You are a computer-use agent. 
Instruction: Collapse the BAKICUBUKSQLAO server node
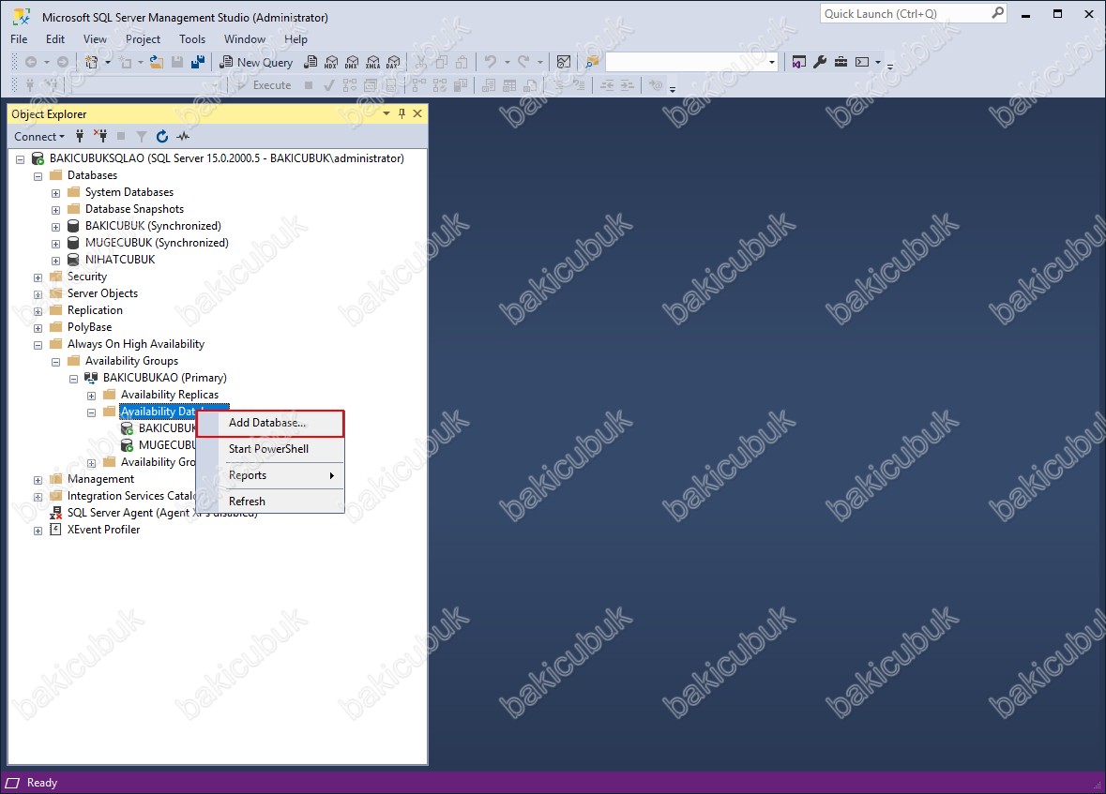21,159
